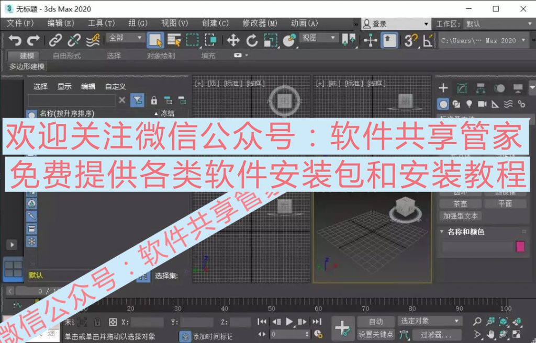Screen dimensions: 536x343
Task: Click the 茶壶 teapot primitive button
Action: tap(460, 204)
